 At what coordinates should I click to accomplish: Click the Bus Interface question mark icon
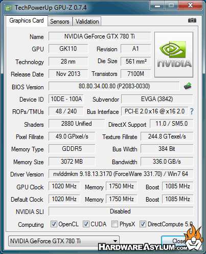192,111
